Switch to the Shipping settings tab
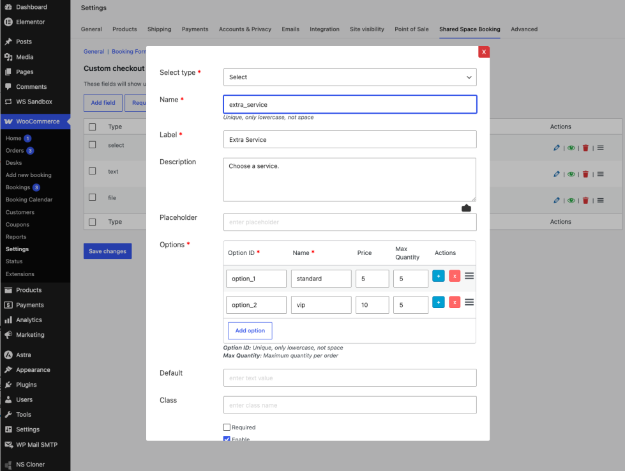This screenshot has height=471, width=625. click(x=159, y=29)
